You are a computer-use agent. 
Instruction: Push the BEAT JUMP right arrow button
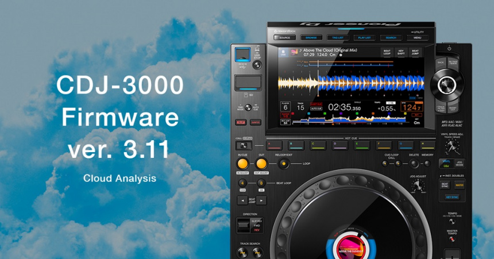(261, 200)
